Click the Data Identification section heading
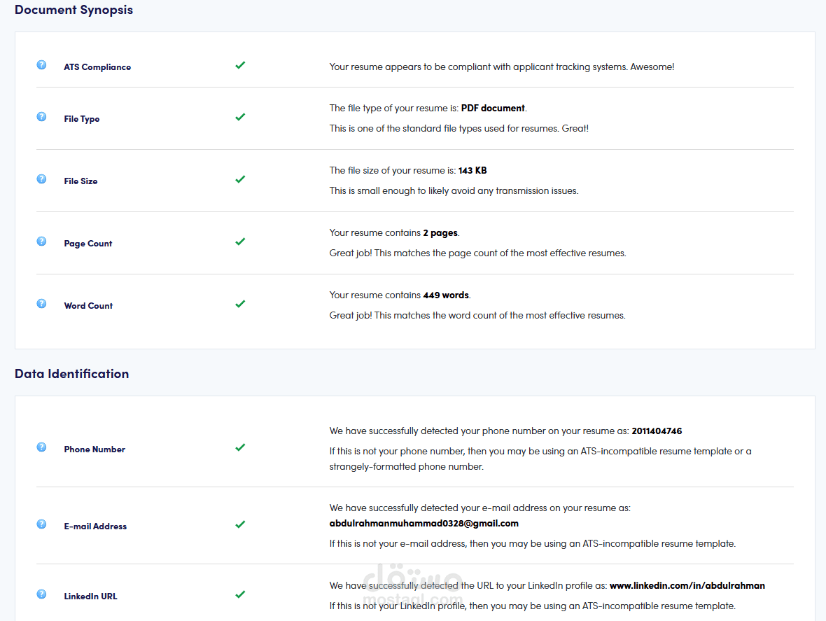Screen dimensions: 826x621 pos(71,374)
